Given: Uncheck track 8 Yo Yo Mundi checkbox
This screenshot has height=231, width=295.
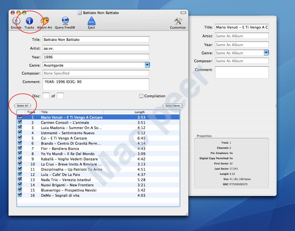Looking at the screenshot, I should pos(20,154).
